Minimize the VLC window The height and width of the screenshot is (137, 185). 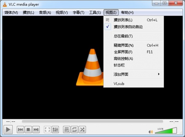[x=156, y=3]
